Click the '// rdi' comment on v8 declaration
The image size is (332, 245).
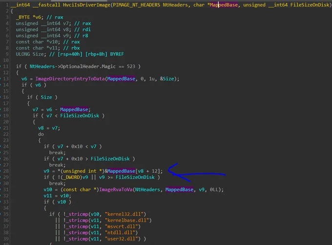coord(83,29)
